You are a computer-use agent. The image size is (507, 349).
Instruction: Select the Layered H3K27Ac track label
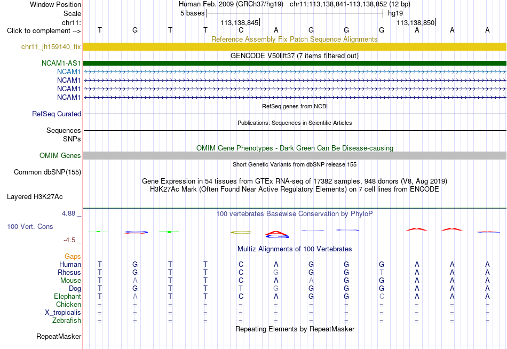click(x=35, y=197)
